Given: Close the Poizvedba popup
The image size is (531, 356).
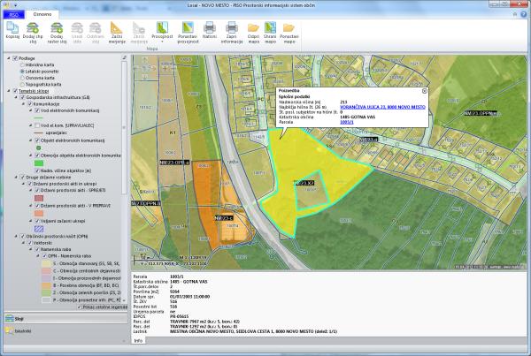Looking at the screenshot, I should [424, 90].
